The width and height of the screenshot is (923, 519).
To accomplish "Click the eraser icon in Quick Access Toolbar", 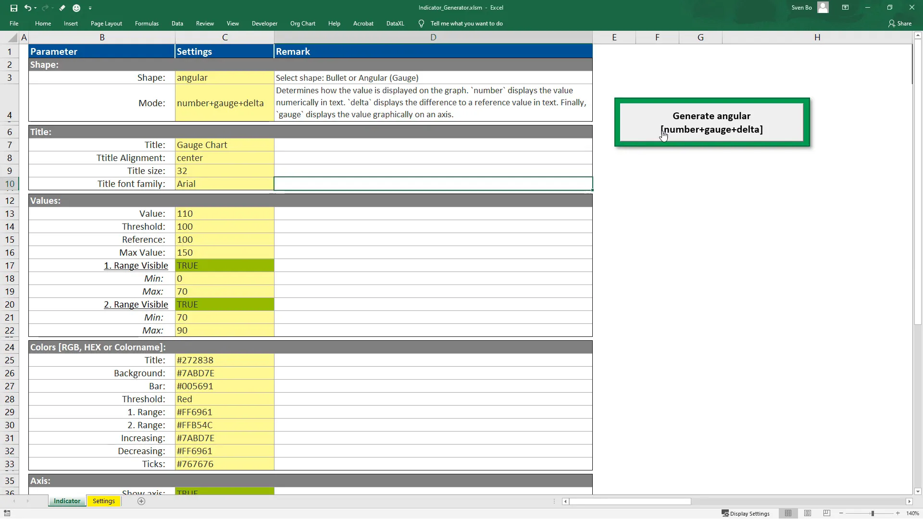I will click(62, 8).
